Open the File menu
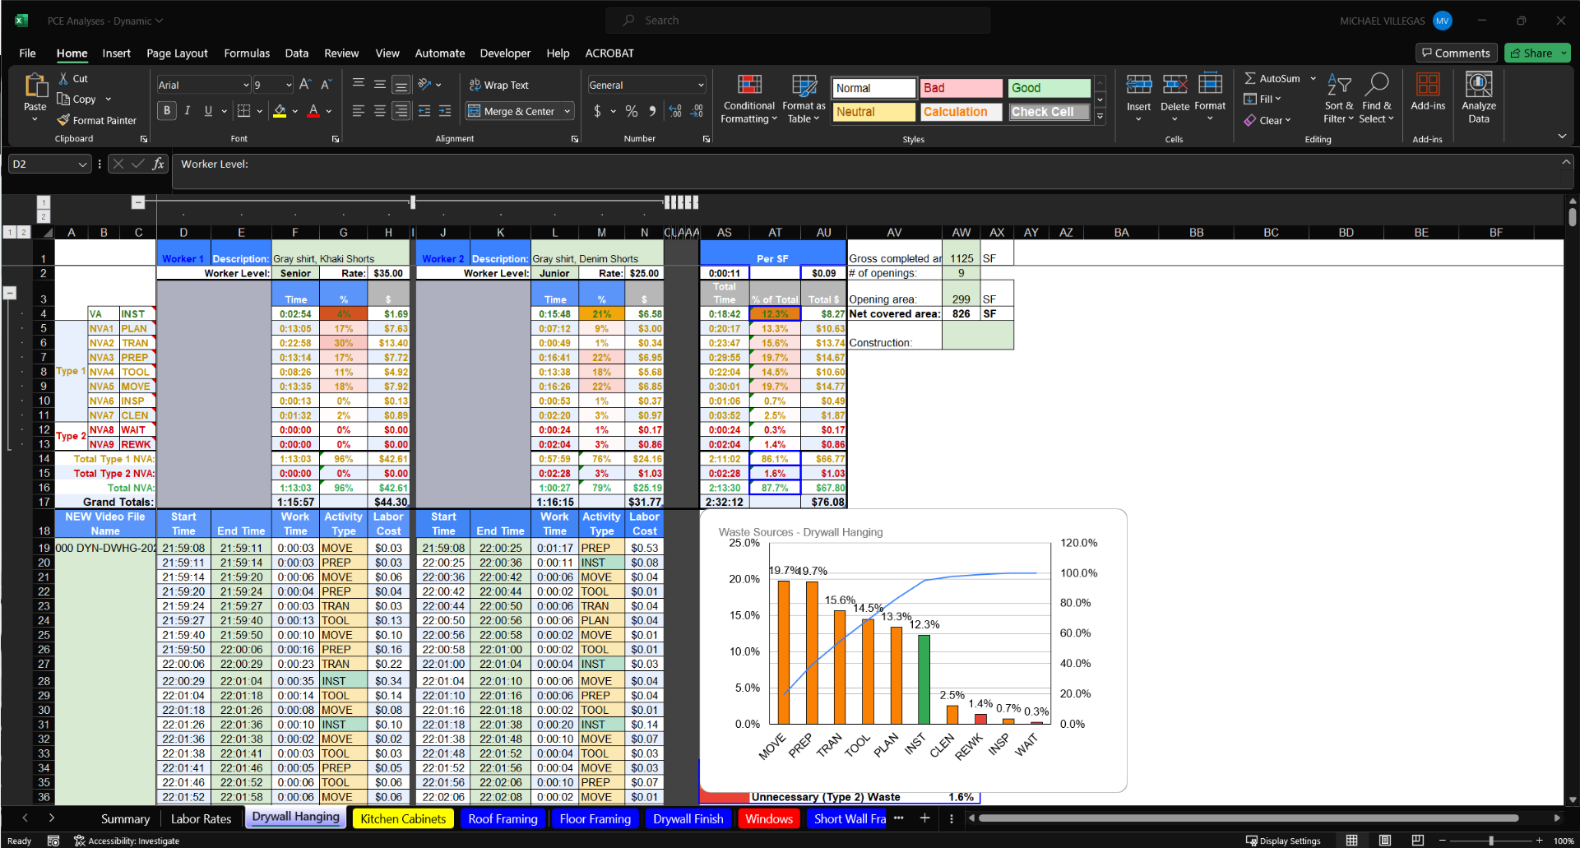Image resolution: width=1580 pixels, height=848 pixels. click(27, 53)
